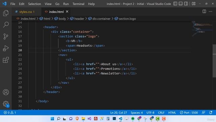This screenshot has height=122, width=216.
Task: Click the closing </body> tag line
Action: coord(42,101)
